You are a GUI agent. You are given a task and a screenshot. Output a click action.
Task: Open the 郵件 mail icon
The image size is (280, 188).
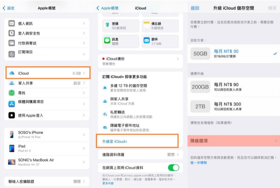point(147,41)
